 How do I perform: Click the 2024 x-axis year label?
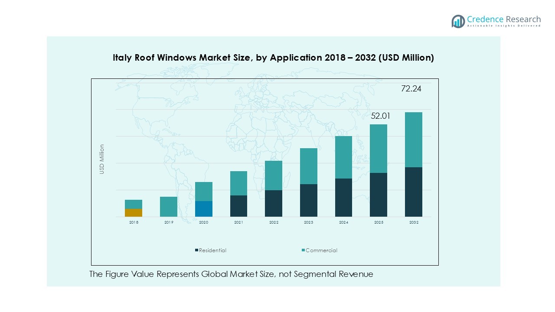pos(343,222)
